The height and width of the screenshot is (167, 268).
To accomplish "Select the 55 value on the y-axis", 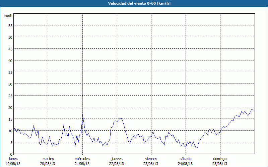I will click(10, 25).
